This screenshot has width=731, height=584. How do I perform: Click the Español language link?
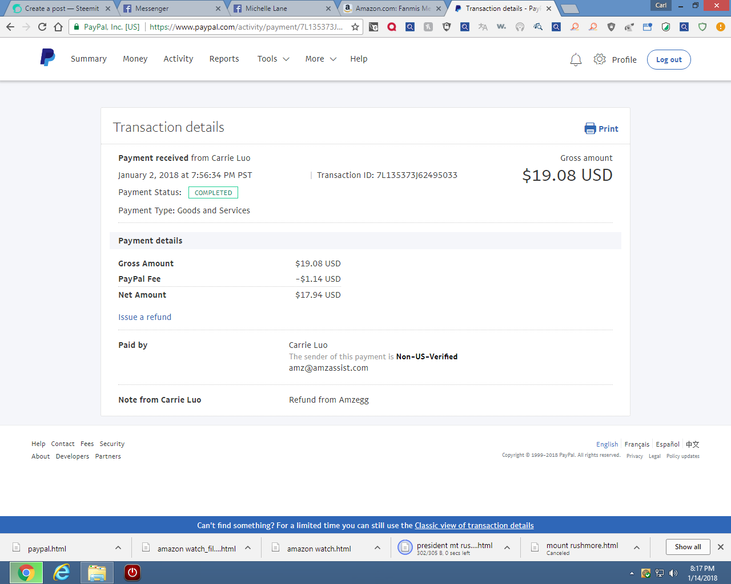668,444
